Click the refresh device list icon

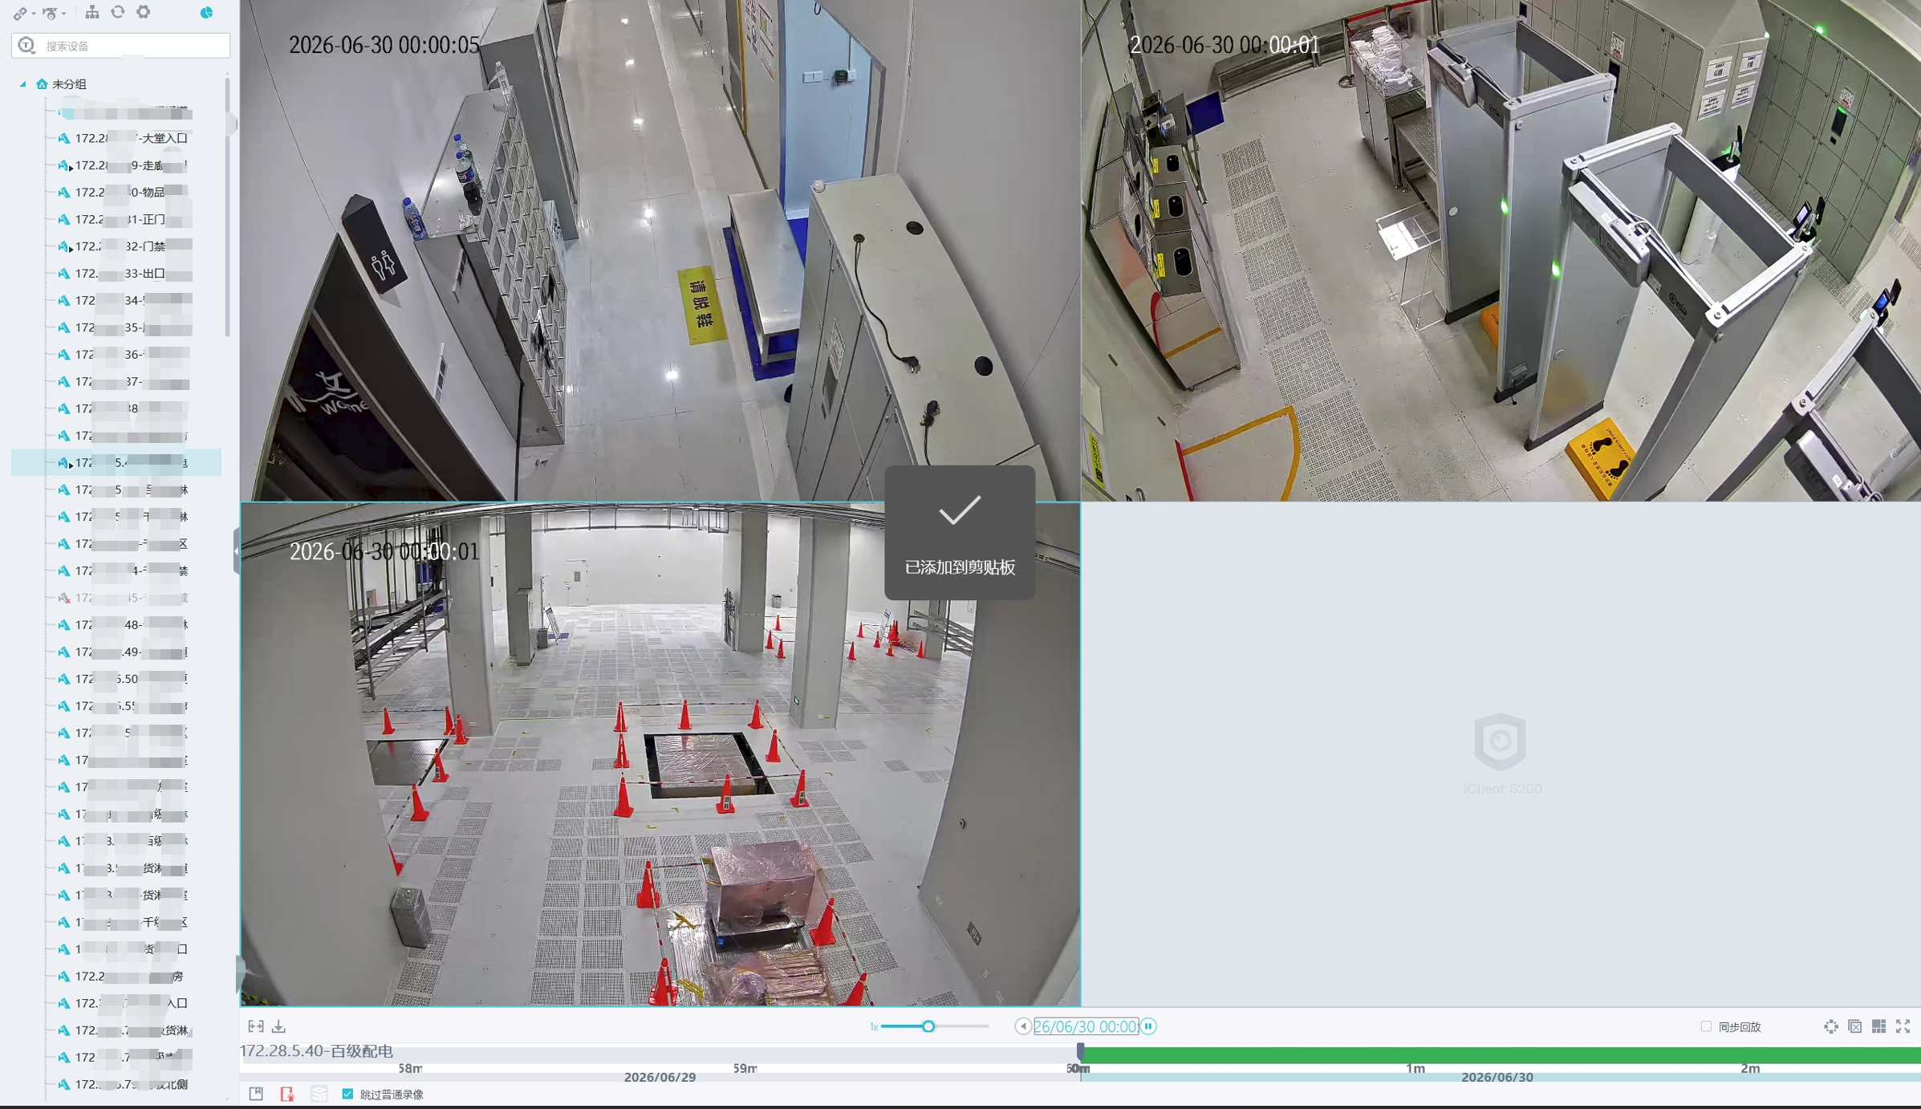(x=118, y=12)
